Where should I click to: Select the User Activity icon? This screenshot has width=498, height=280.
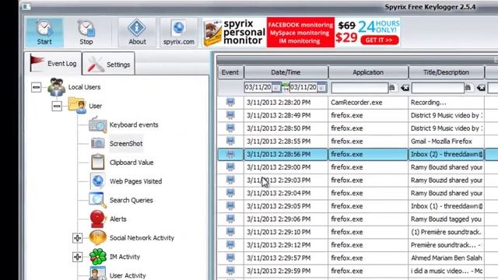[96, 274]
